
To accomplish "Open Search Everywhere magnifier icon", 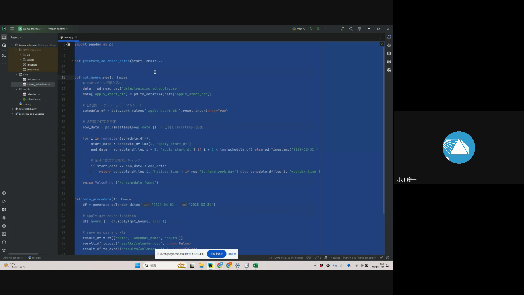I will (x=351, y=29).
